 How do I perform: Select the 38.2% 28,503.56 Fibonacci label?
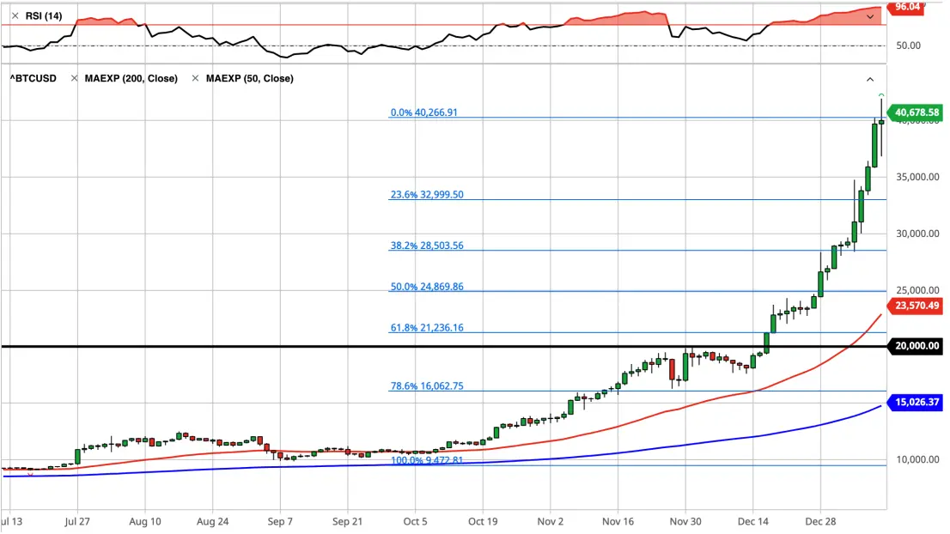(427, 246)
